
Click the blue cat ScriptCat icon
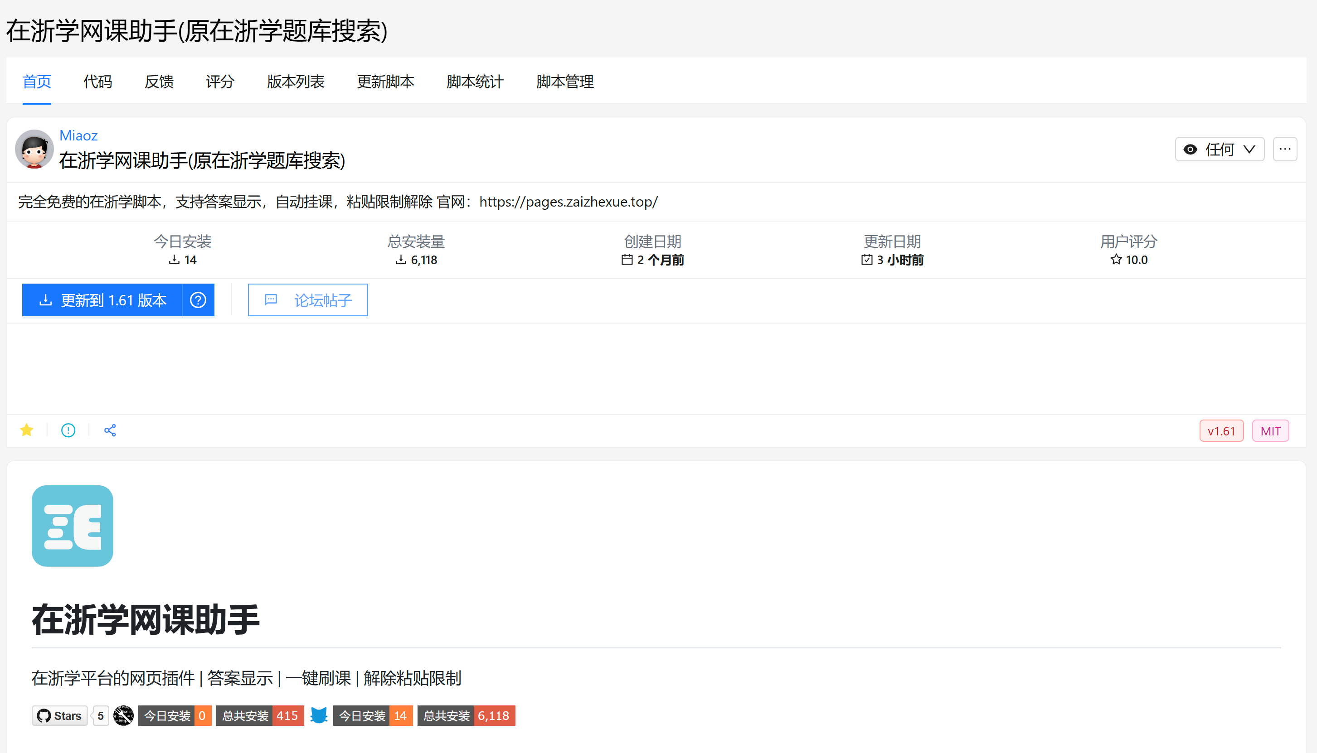(319, 716)
